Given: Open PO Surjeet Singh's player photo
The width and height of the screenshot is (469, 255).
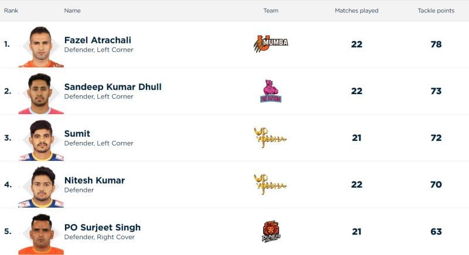Looking at the screenshot, I should tap(40, 234).
